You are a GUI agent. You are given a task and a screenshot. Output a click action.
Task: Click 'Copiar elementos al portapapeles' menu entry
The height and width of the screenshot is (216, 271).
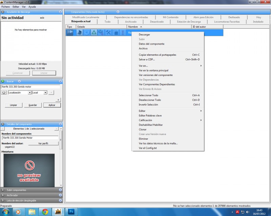tap(168, 55)
